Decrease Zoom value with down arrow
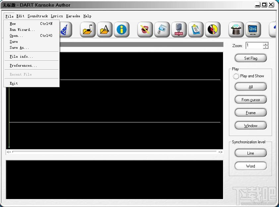 [x=265, y=47]
